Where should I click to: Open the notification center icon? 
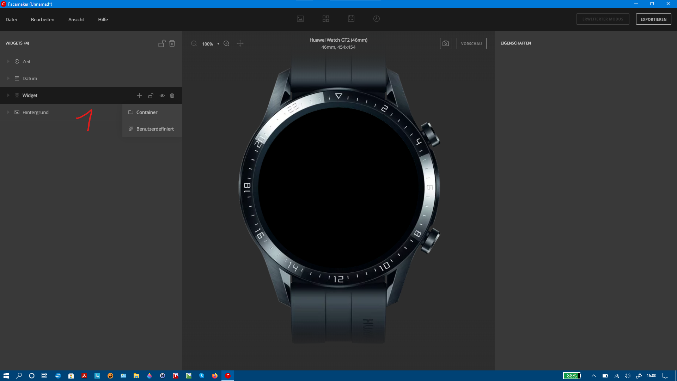(x=665, y=376)
